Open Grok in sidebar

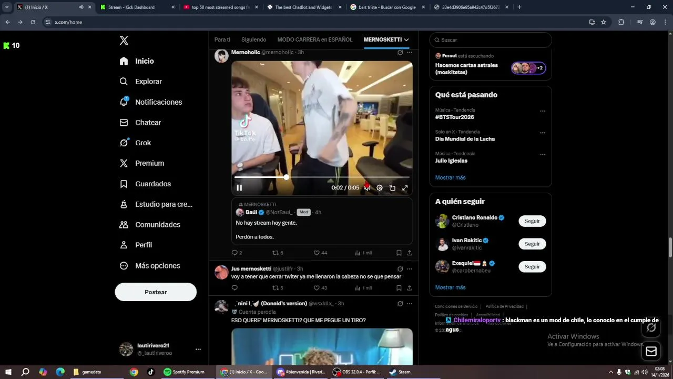(x=135, y=143)
